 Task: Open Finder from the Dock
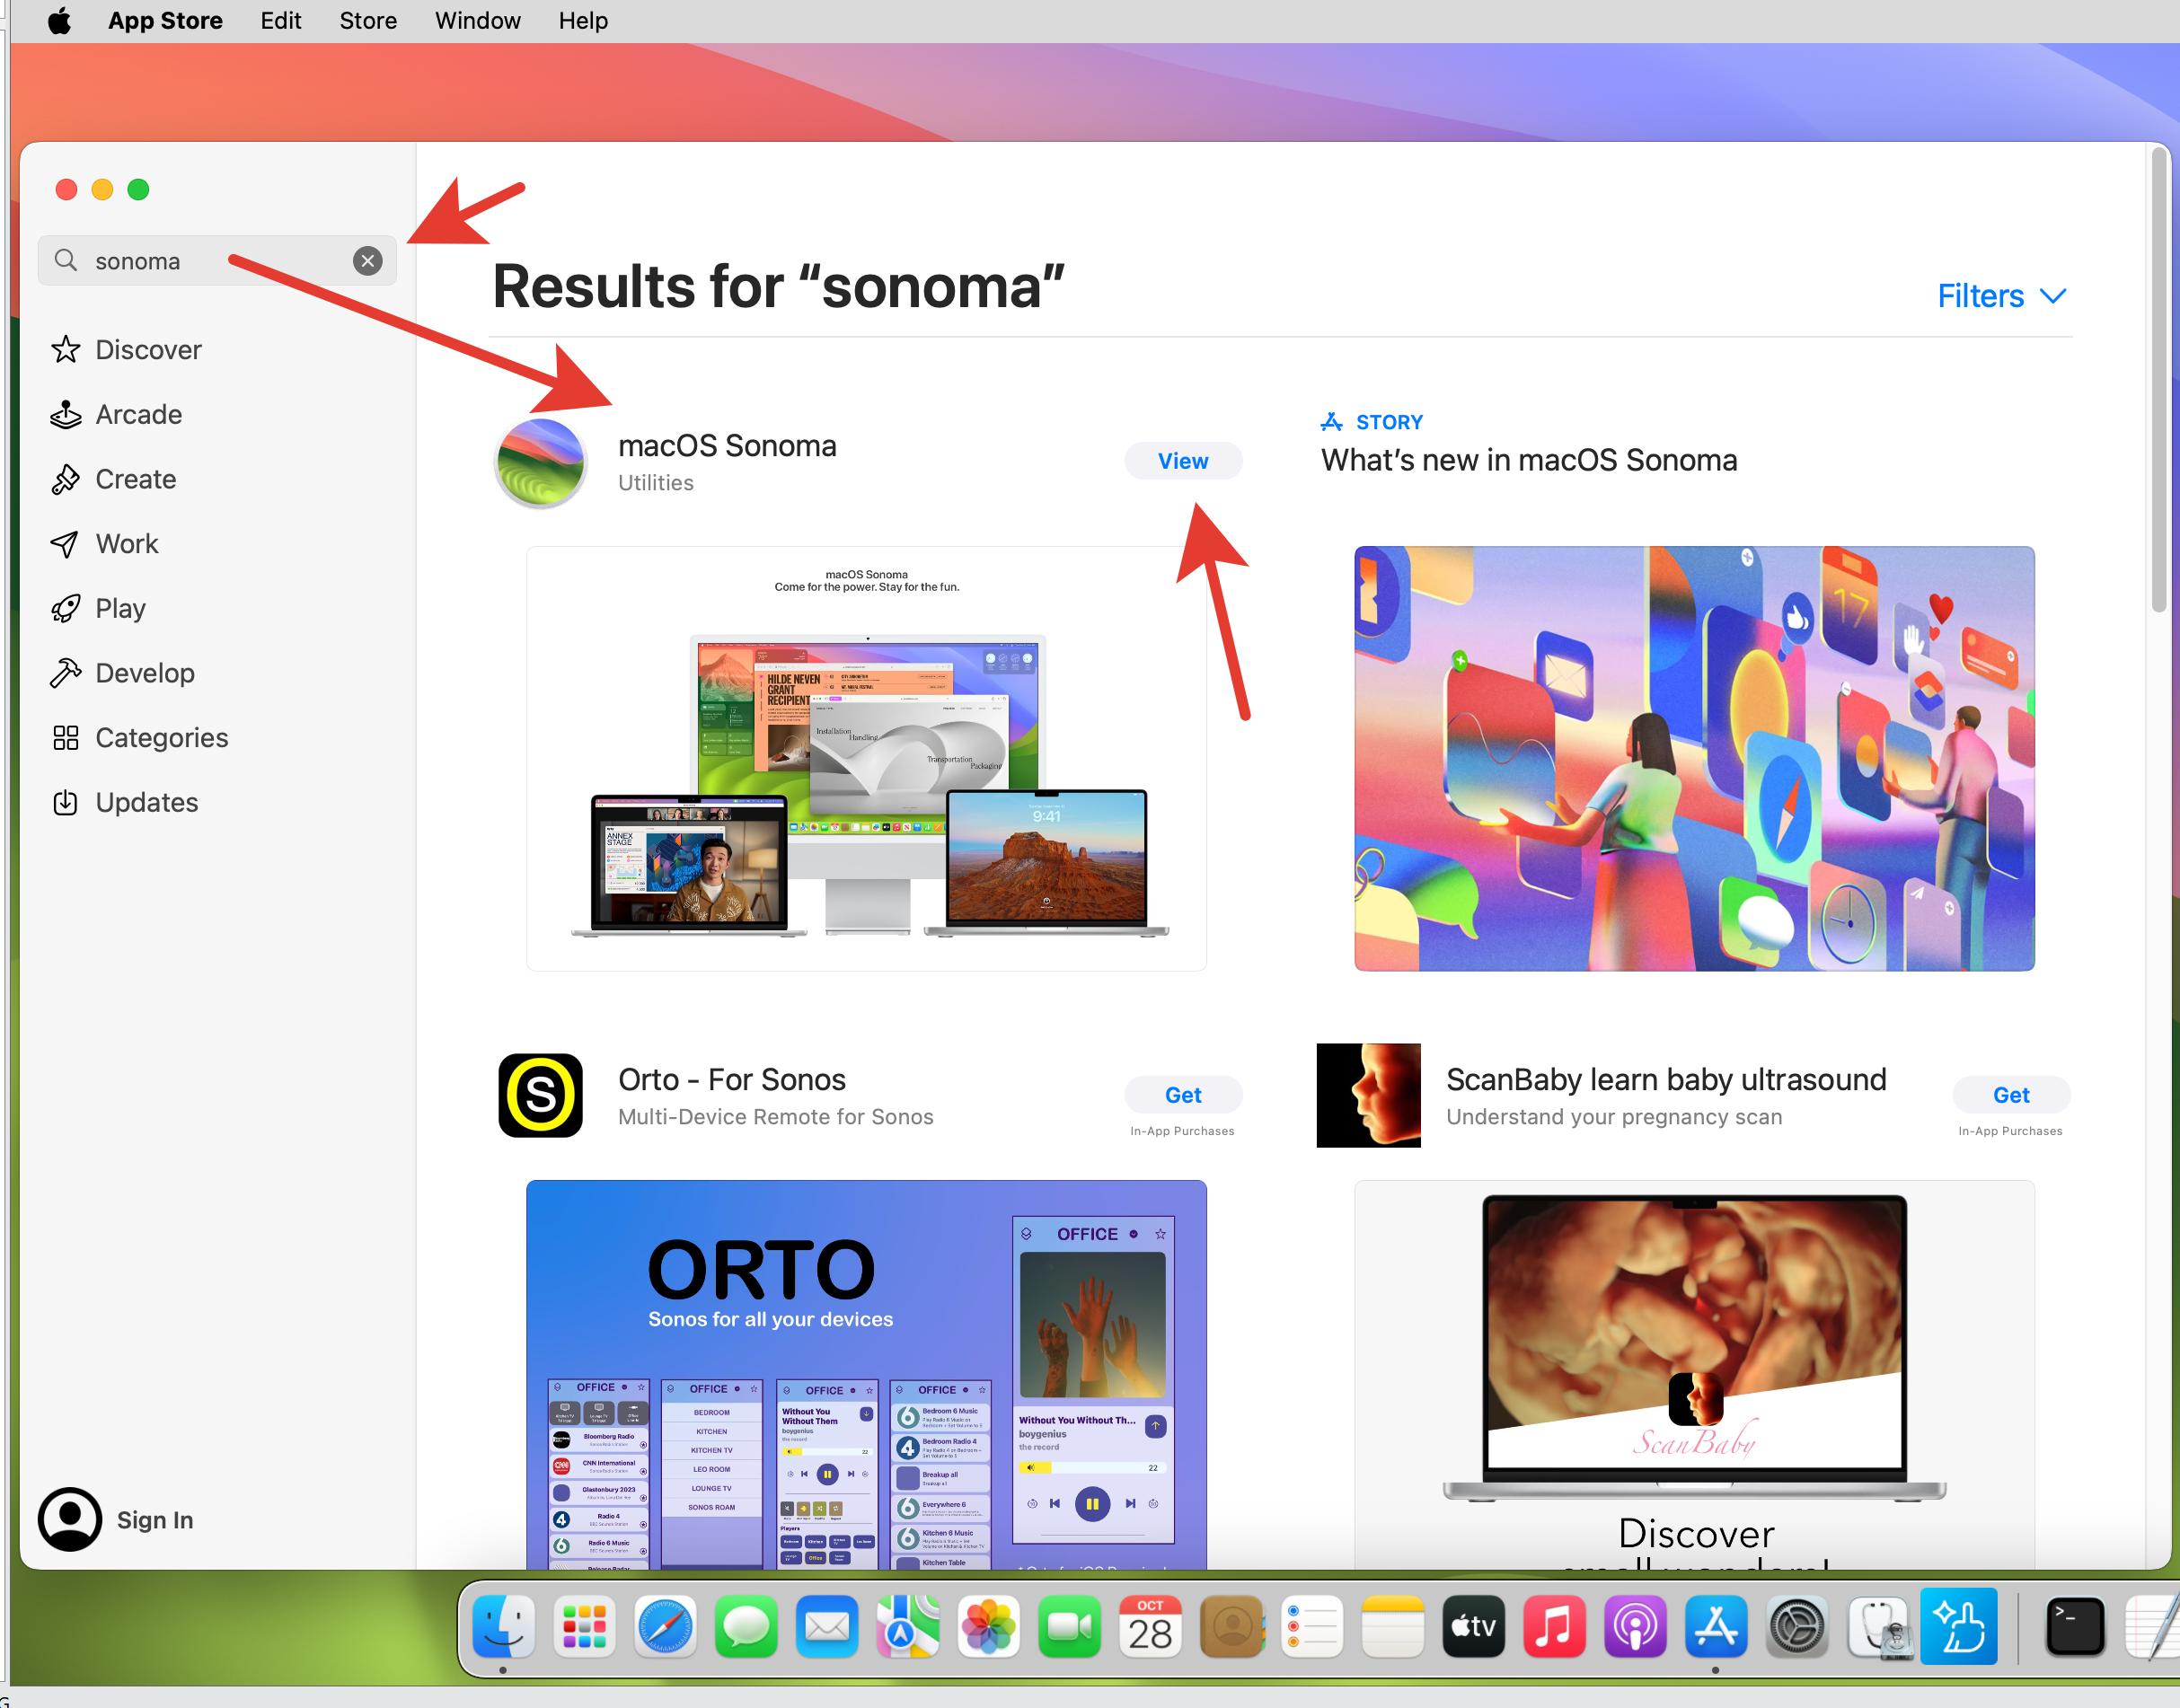(x=503, y=1627)
